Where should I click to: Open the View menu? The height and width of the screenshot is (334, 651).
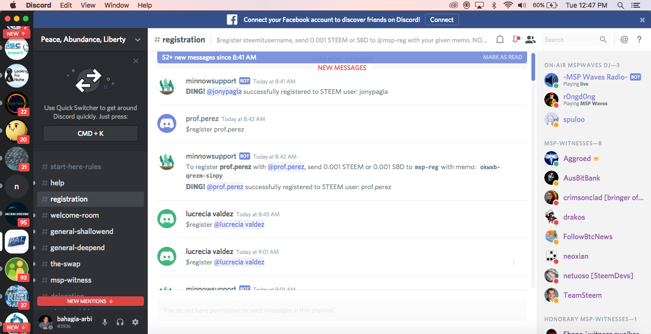pos(88,5)
